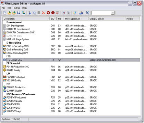This screenshot has width=144, height=123.
Task: Click the Paste clipboard icon
Action: [x=39, y=13]
